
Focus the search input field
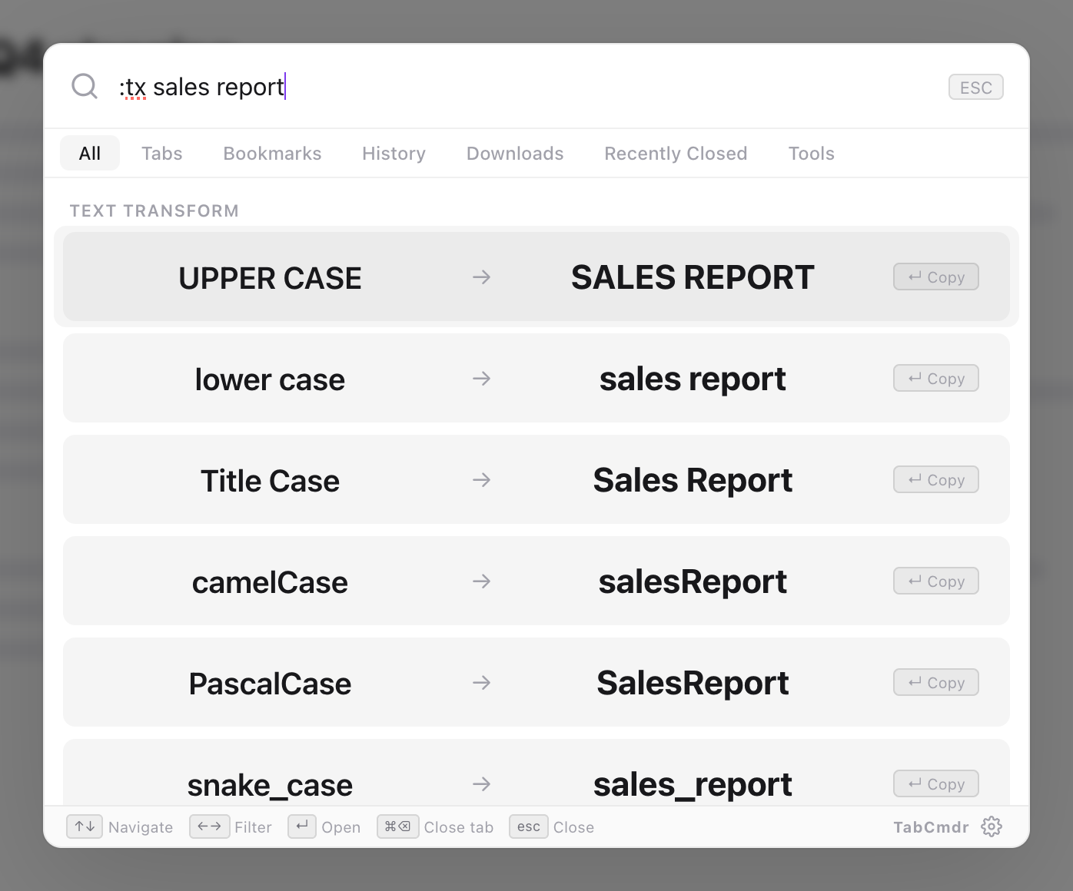pyautogui.click(x=523, y=87)
